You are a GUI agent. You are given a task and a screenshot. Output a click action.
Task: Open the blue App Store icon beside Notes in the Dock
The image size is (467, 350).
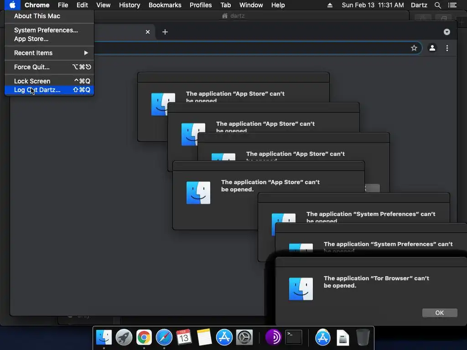[x=224, y=337]
